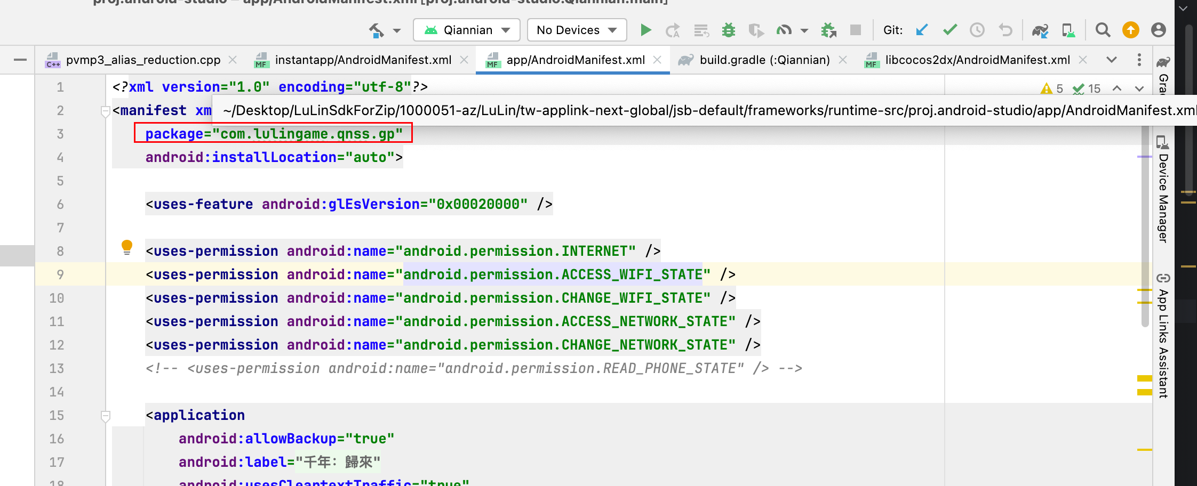Open the Device Manager toolbar icon
The image size is (1197, 486).
1068,30
